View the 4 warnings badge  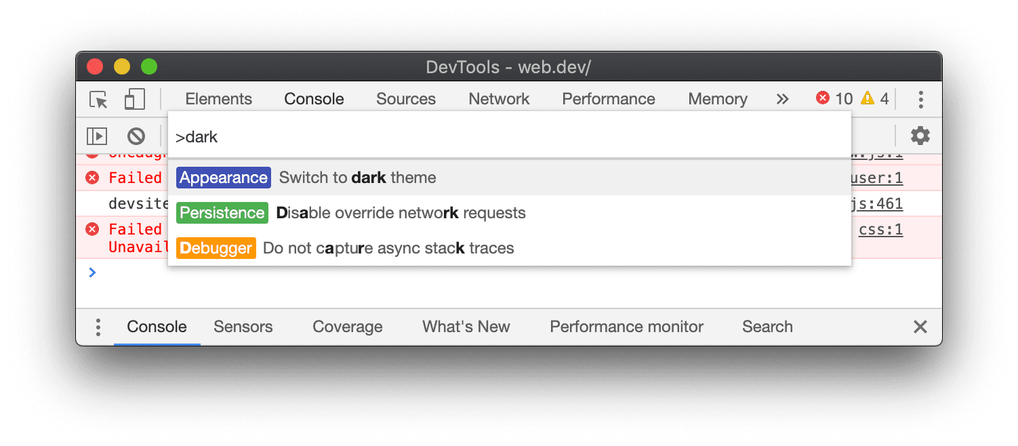pyautogui.click(x=874, y=98)
